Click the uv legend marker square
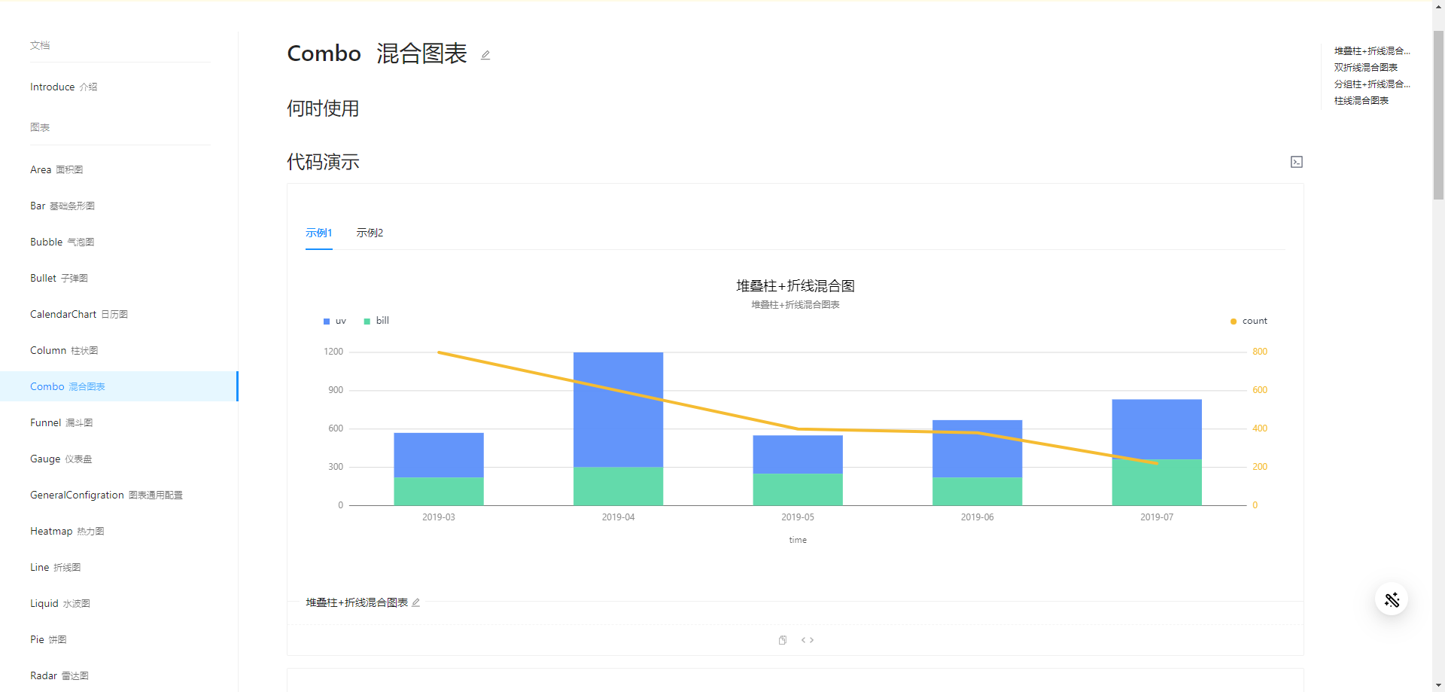 click(326, 321)
